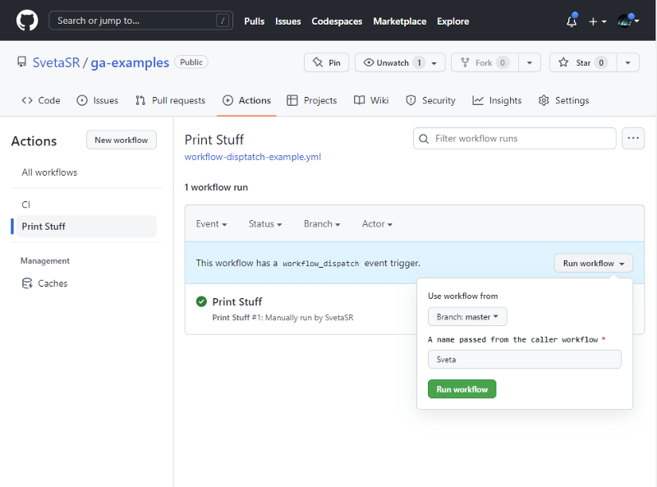Switch to the Pull requests tab
This screenshot has width=657, height=487.
pos(171,100)
